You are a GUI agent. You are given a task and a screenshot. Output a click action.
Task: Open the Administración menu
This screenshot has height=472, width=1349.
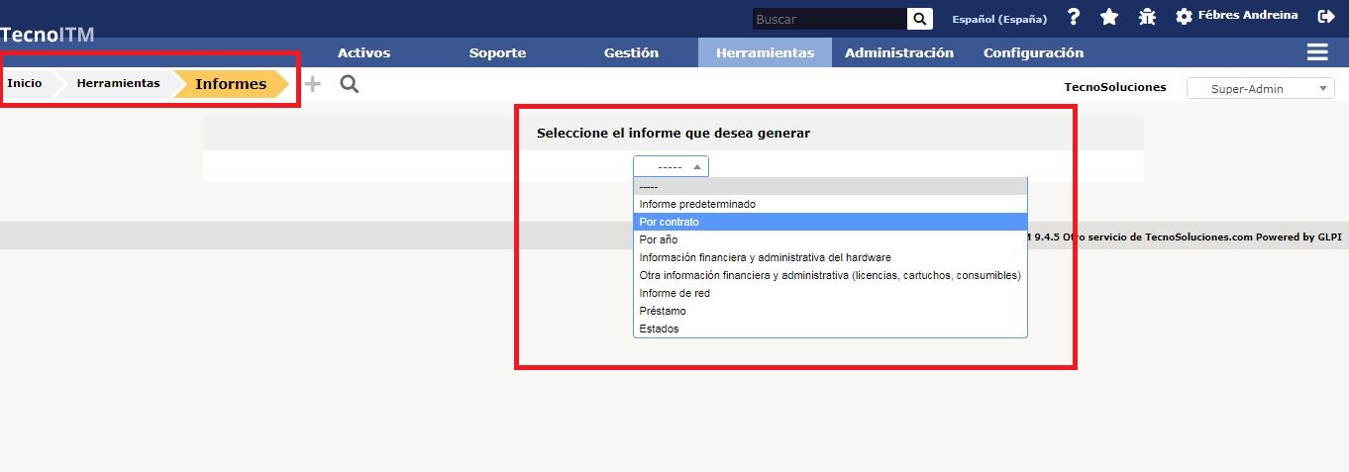(x=898, y=53)
